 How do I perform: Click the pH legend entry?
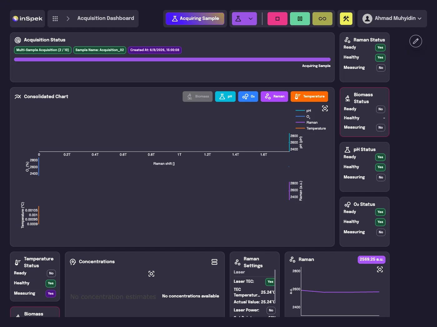click(303, 111)
